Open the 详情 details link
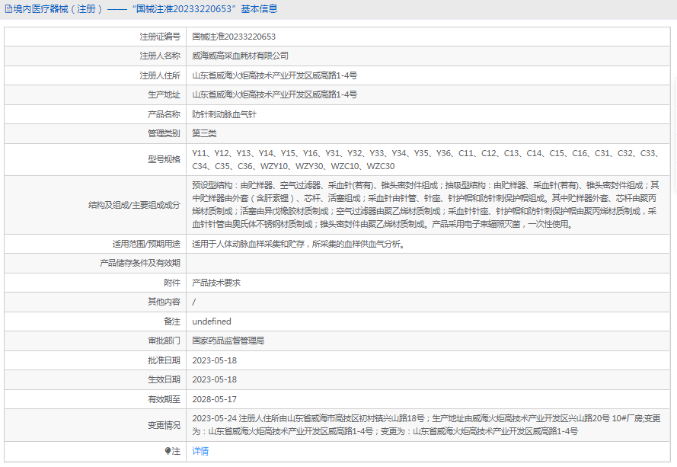The height and width of the screenshot is (467, 677). tap(200, 450)
